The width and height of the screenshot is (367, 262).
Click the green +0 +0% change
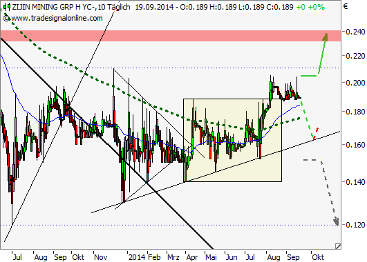[x=310, y=7]
